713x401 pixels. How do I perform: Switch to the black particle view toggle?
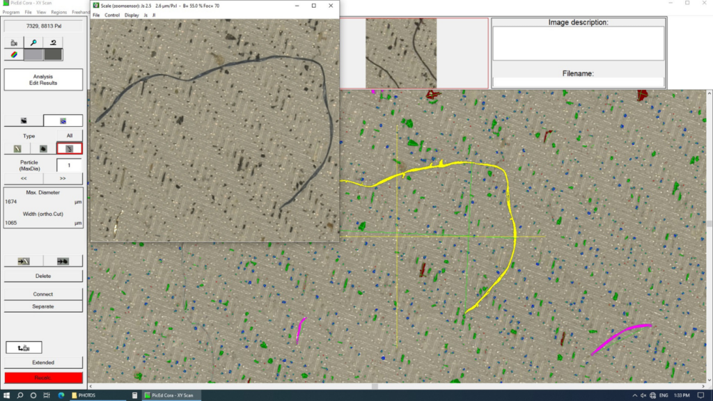24,120
